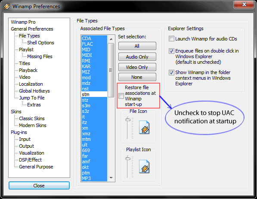257x199 pixels.
Task: Click None to clear file selection
Action: (137, 77)
